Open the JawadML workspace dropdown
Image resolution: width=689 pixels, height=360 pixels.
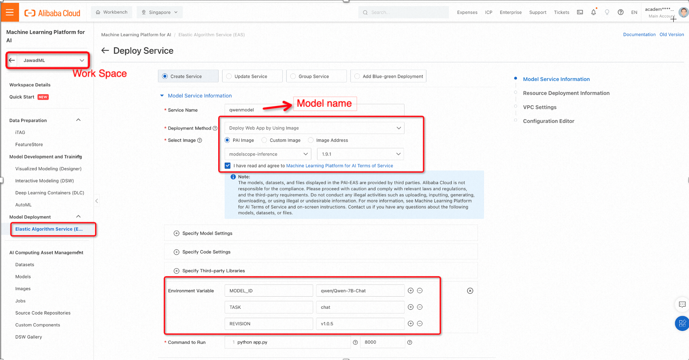tap(53, 60)
